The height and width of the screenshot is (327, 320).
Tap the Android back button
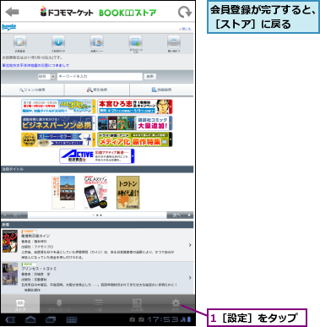click(x=11, y=319)
